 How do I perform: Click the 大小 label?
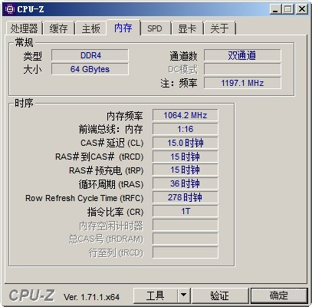(x=32, y=70)
